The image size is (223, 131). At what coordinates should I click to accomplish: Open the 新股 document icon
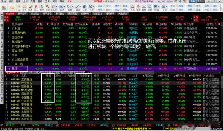(150, 8)
